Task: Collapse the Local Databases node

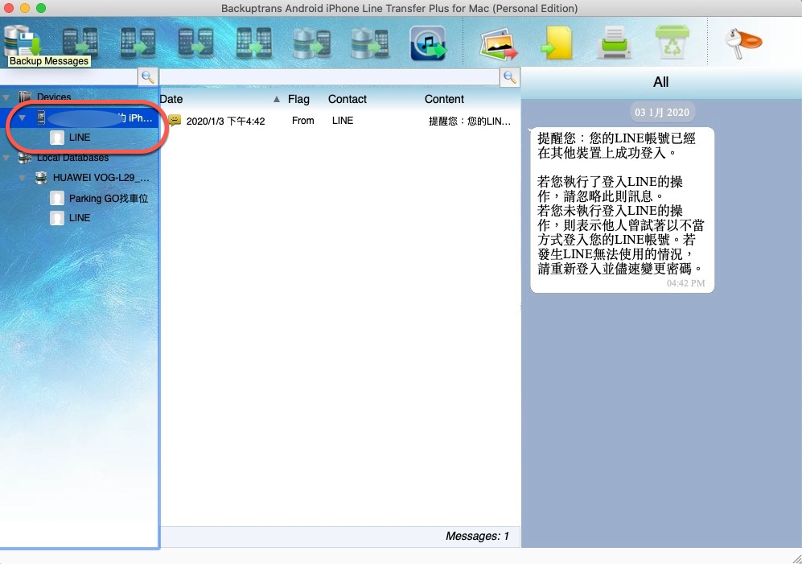Action: (6, 158)
